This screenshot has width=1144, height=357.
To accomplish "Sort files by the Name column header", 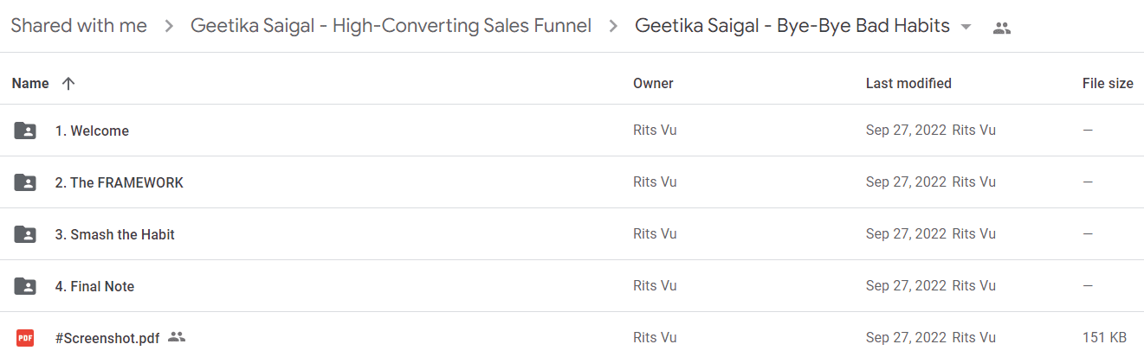I will (x=30, y=83).
